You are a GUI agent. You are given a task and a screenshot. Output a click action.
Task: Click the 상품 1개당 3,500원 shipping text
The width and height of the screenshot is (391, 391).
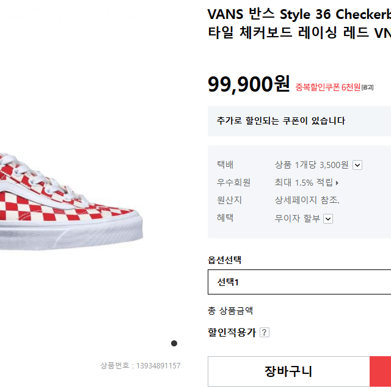312,165
